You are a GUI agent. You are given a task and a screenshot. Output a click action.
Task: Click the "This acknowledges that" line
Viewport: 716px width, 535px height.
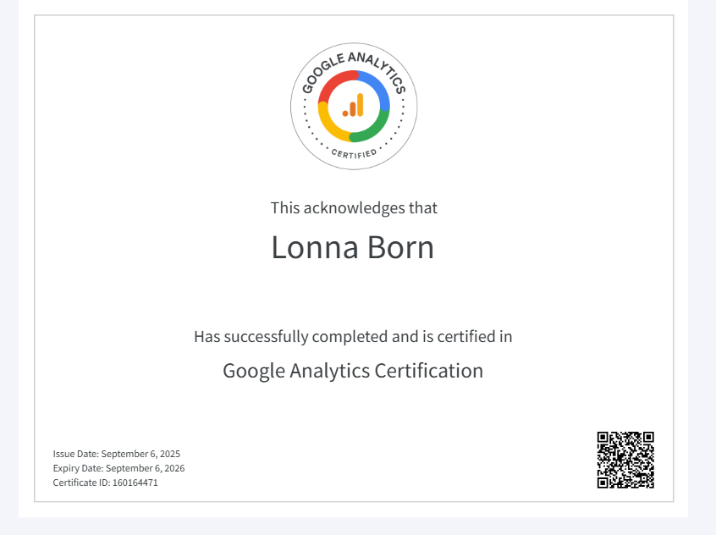coord(354,207)
